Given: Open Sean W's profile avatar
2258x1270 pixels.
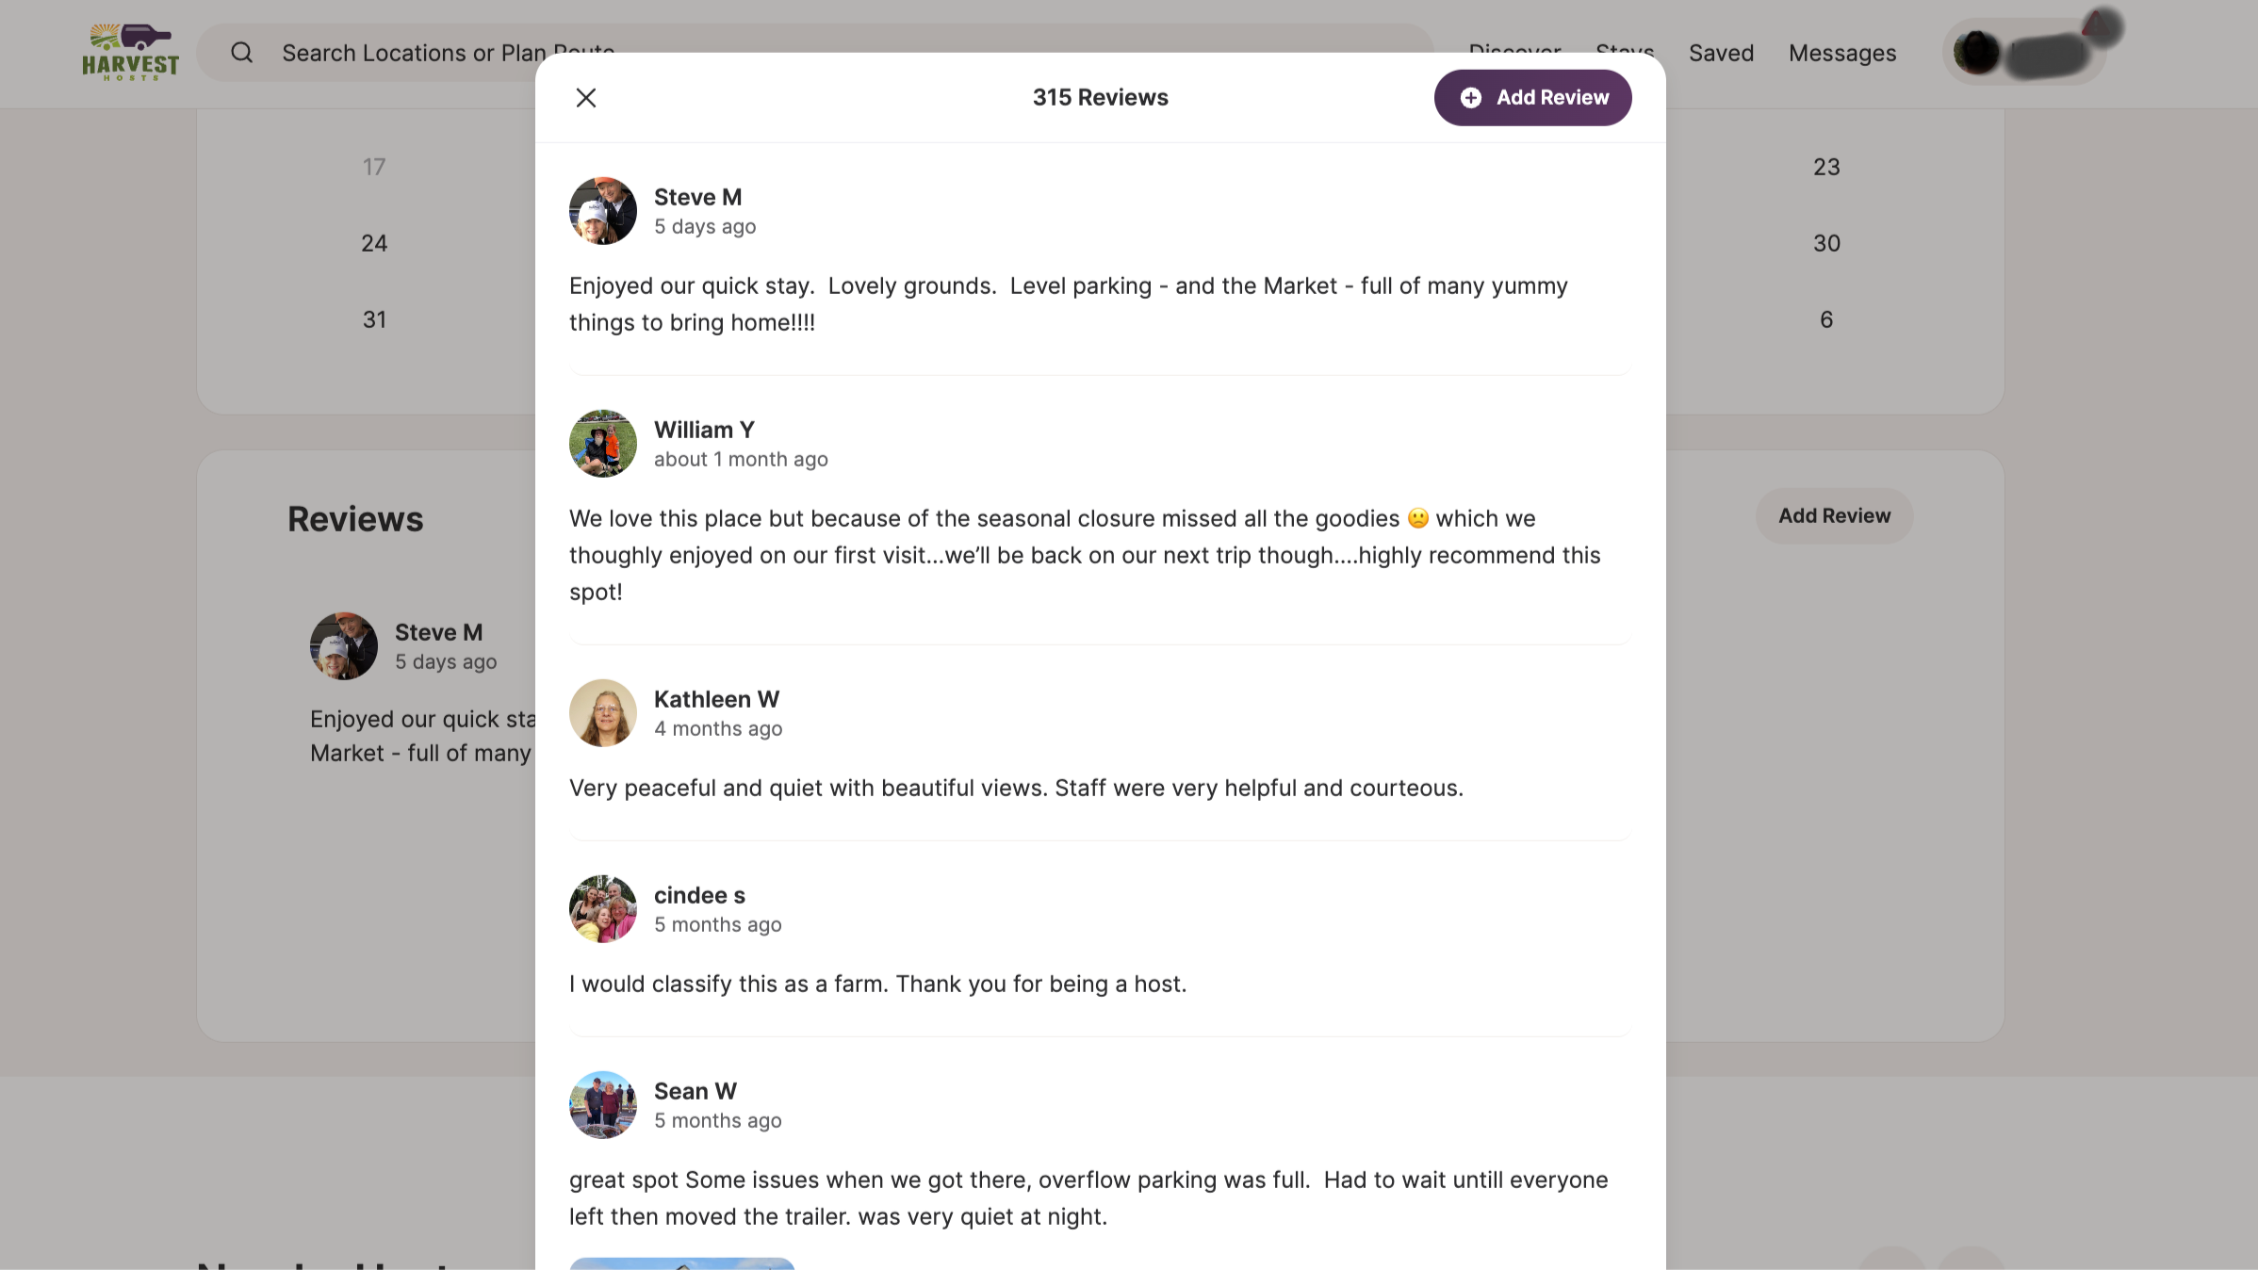Looking at the screenshot, I should pyautogui.click(x=603, y=1105).
